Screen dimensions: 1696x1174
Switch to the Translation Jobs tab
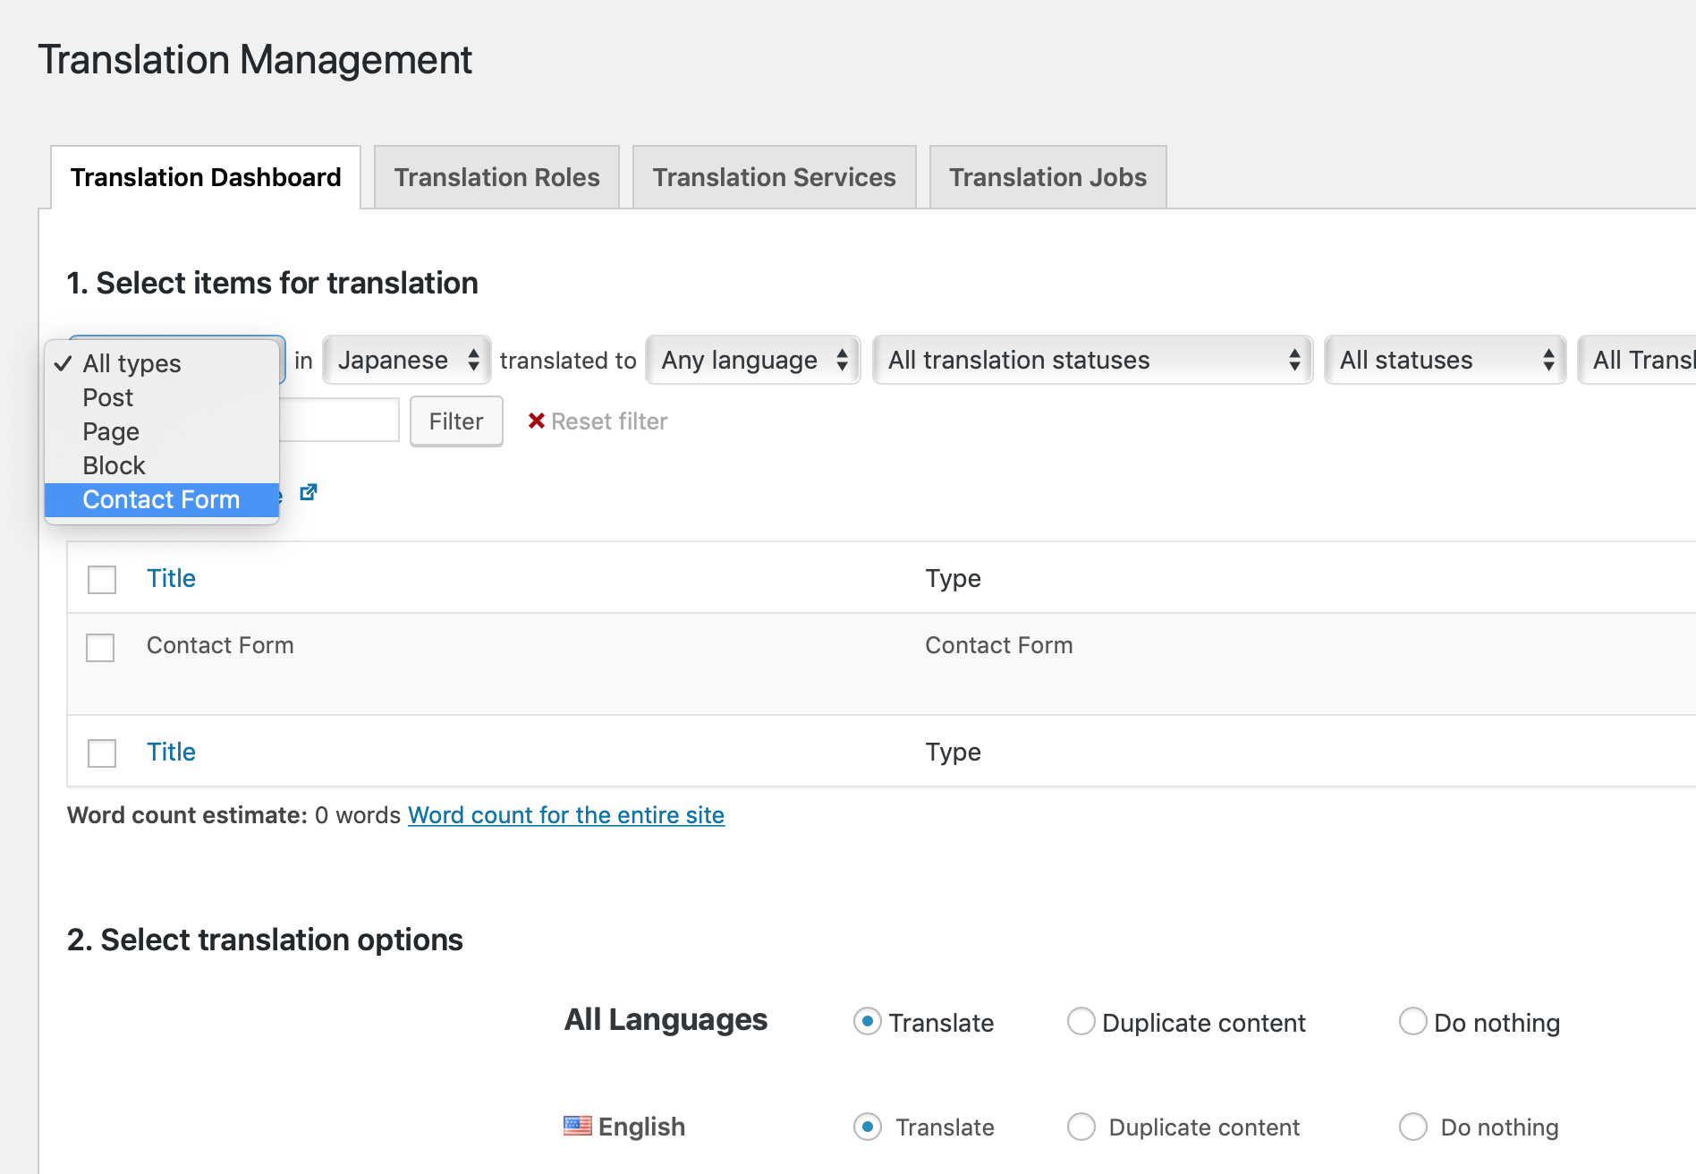pos(1047,177)
